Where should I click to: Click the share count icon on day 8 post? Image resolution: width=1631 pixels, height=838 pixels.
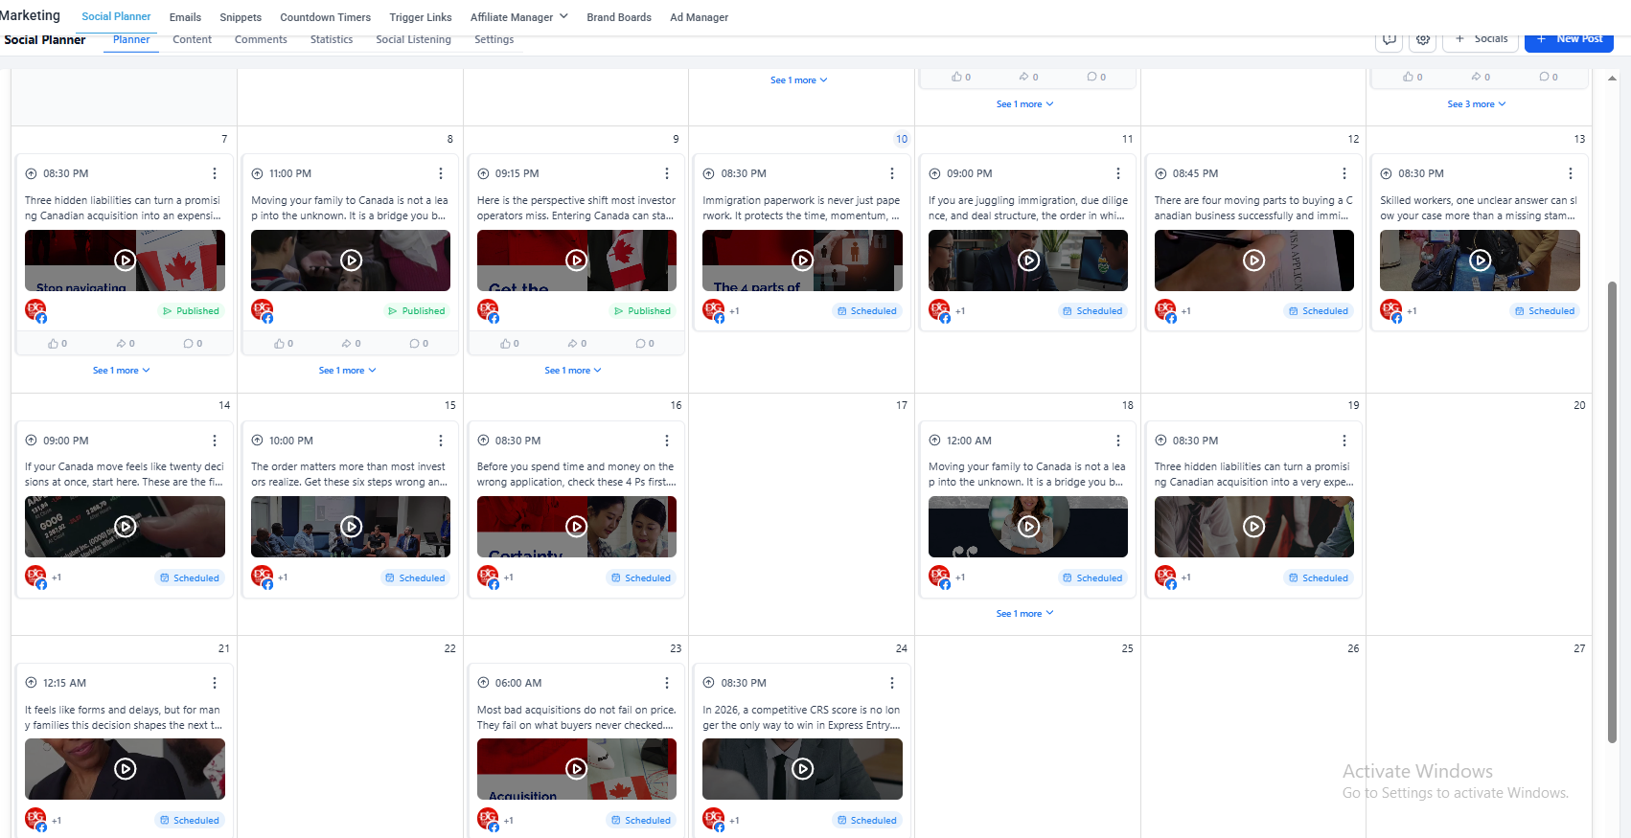coord(346,344)
